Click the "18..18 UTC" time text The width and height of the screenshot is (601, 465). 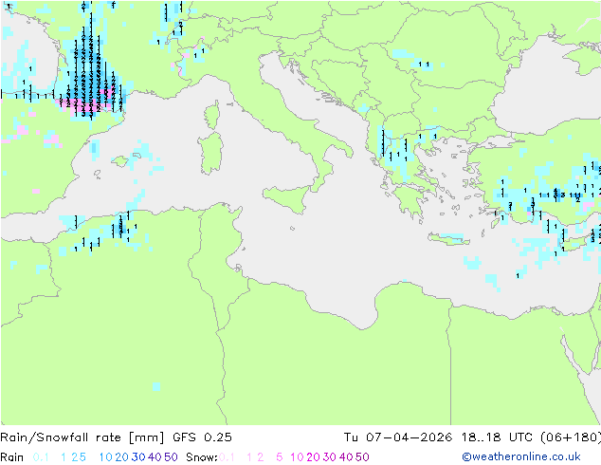tap(497, 437)
